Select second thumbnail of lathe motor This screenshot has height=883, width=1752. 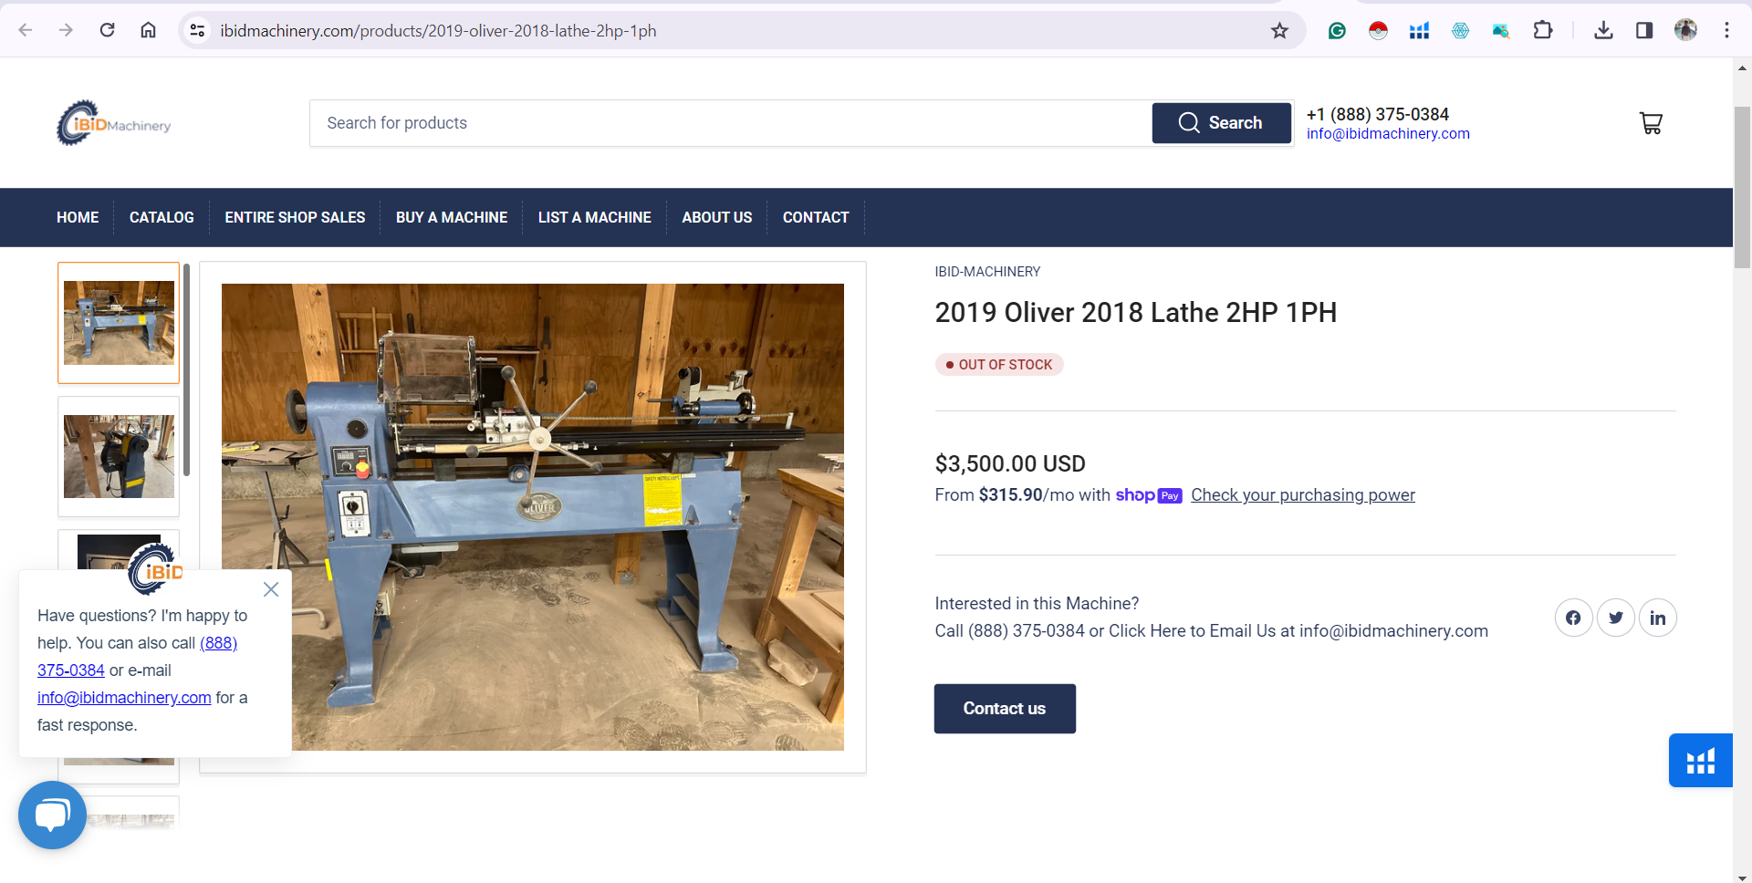click(119, 456)
